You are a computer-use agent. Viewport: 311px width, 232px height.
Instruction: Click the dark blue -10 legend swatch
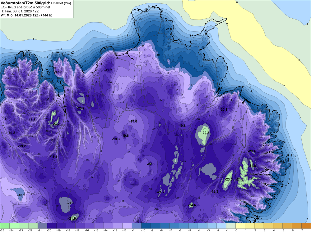pos(146,226)
